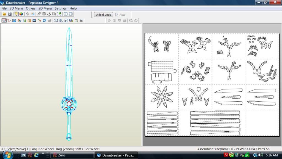Click the volume speaker tray icon
The width and height of the screenshot is (282, 159).
(260, 155)
